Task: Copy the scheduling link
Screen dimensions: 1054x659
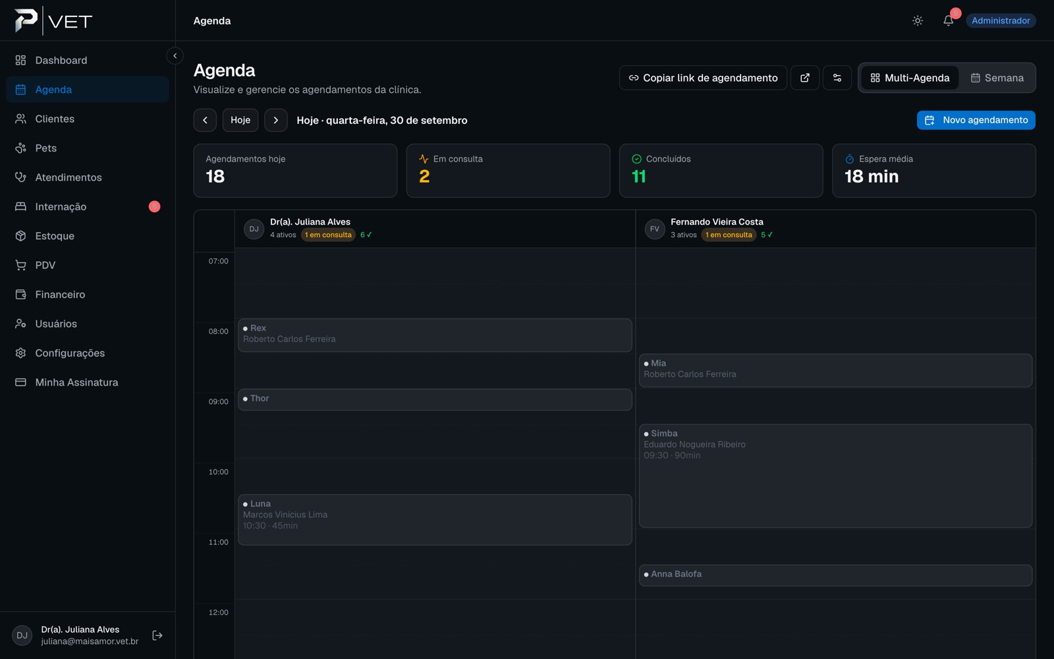Action: coord(703,78)
